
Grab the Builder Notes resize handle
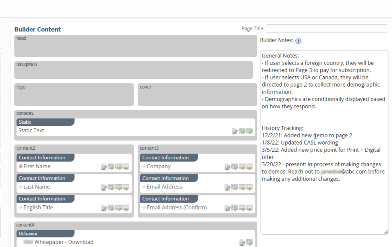click(386, 232)
